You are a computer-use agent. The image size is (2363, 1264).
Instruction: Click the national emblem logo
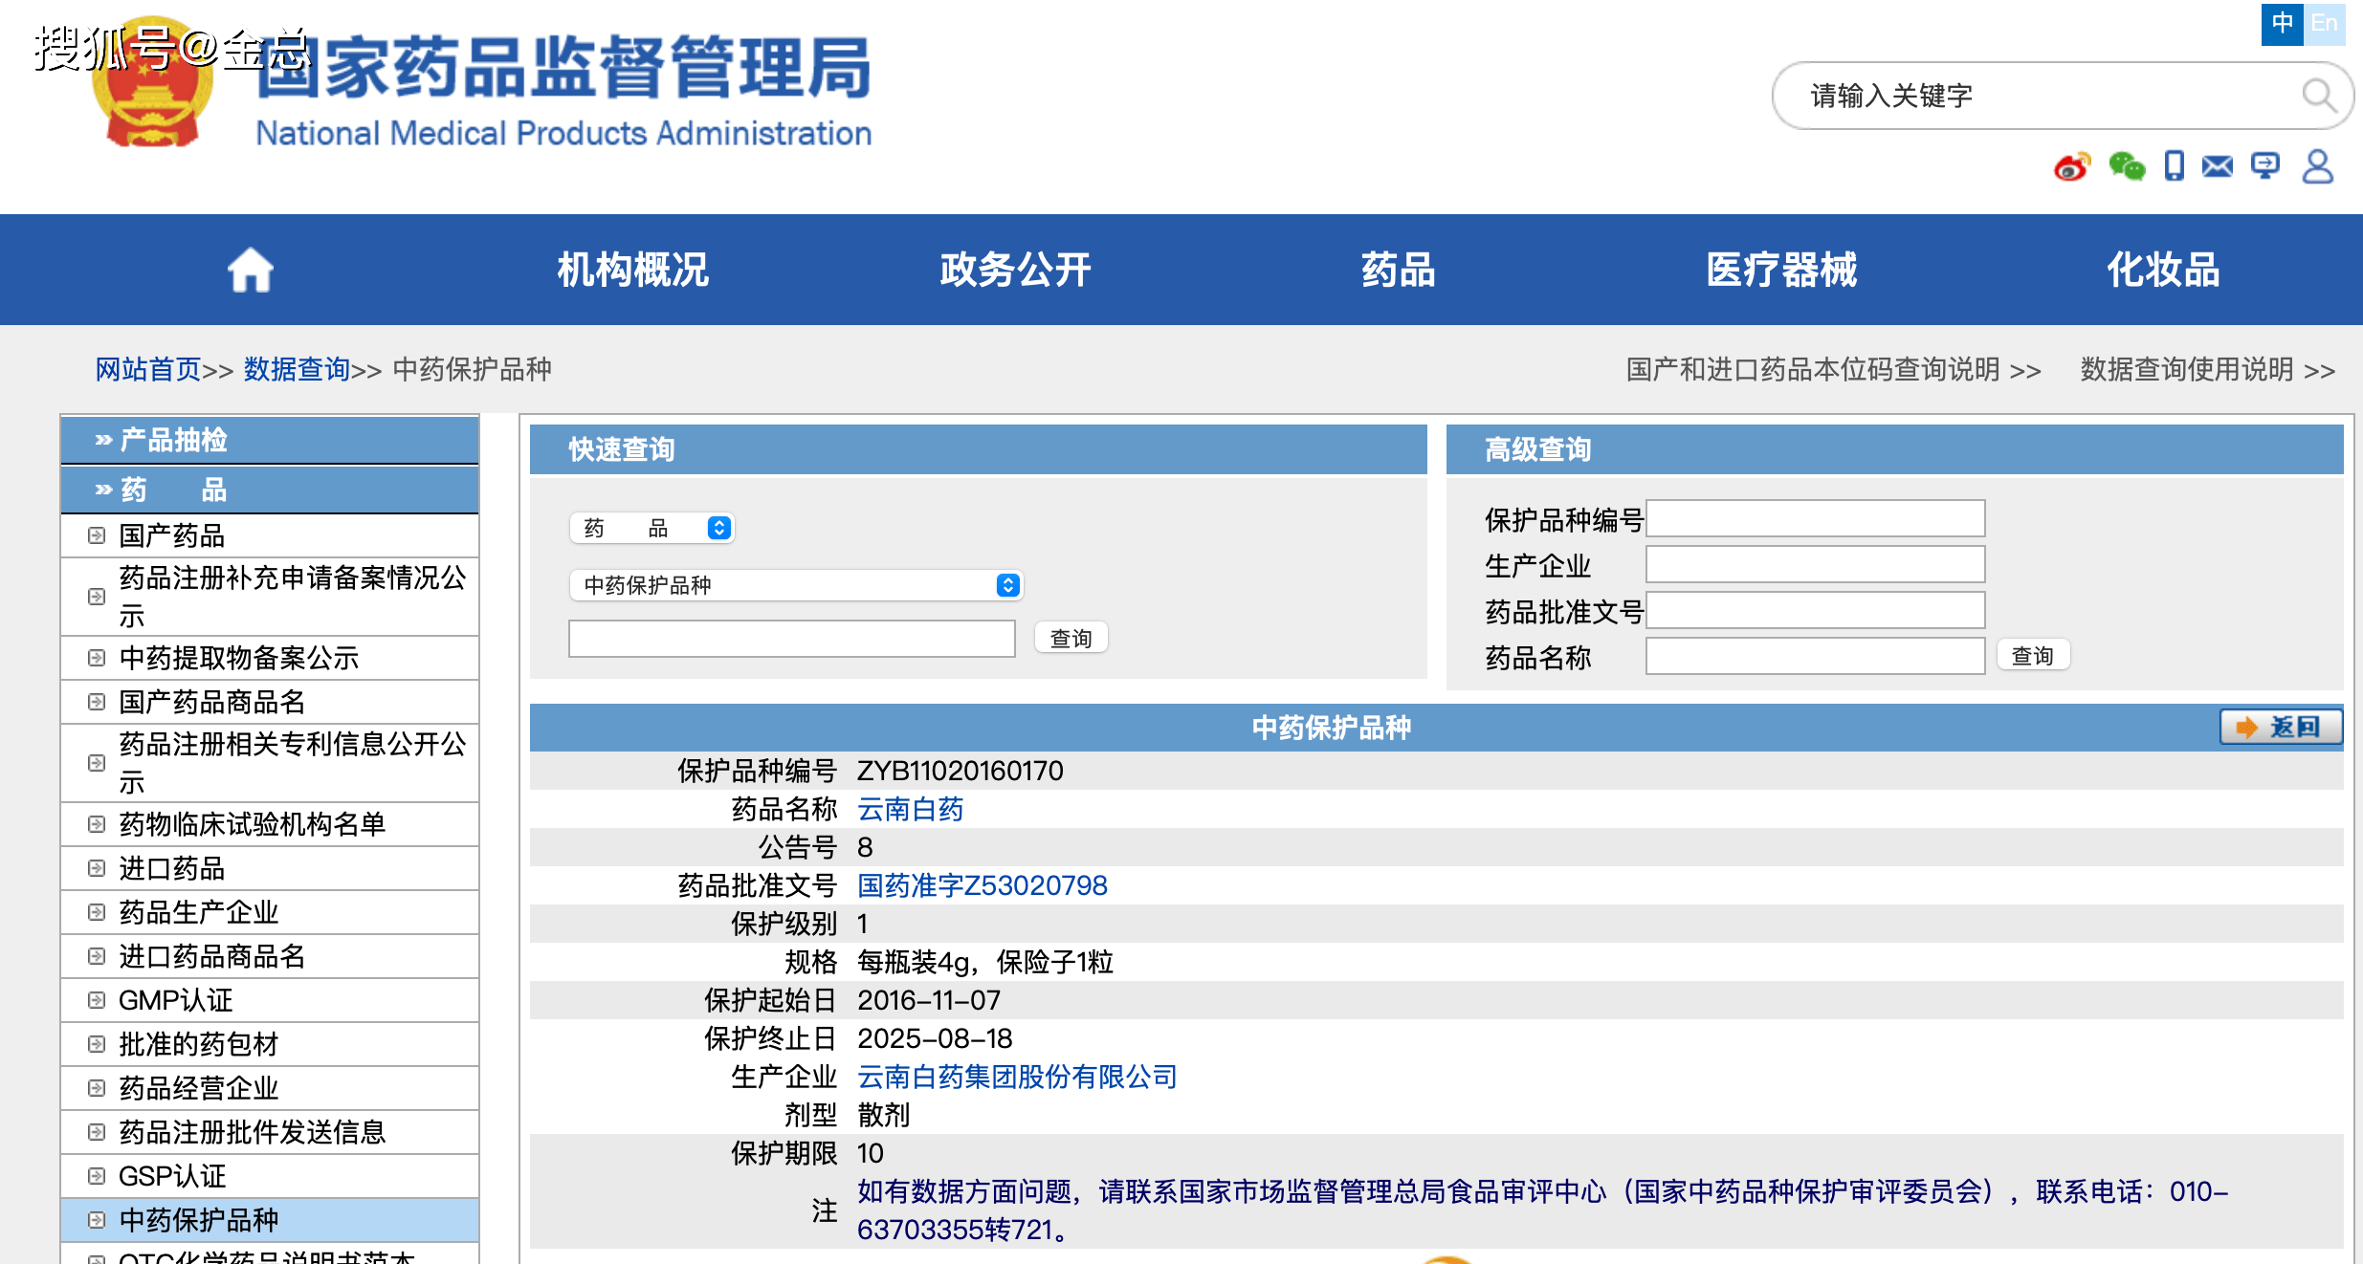pyautogui.click(x=151, y=84)
